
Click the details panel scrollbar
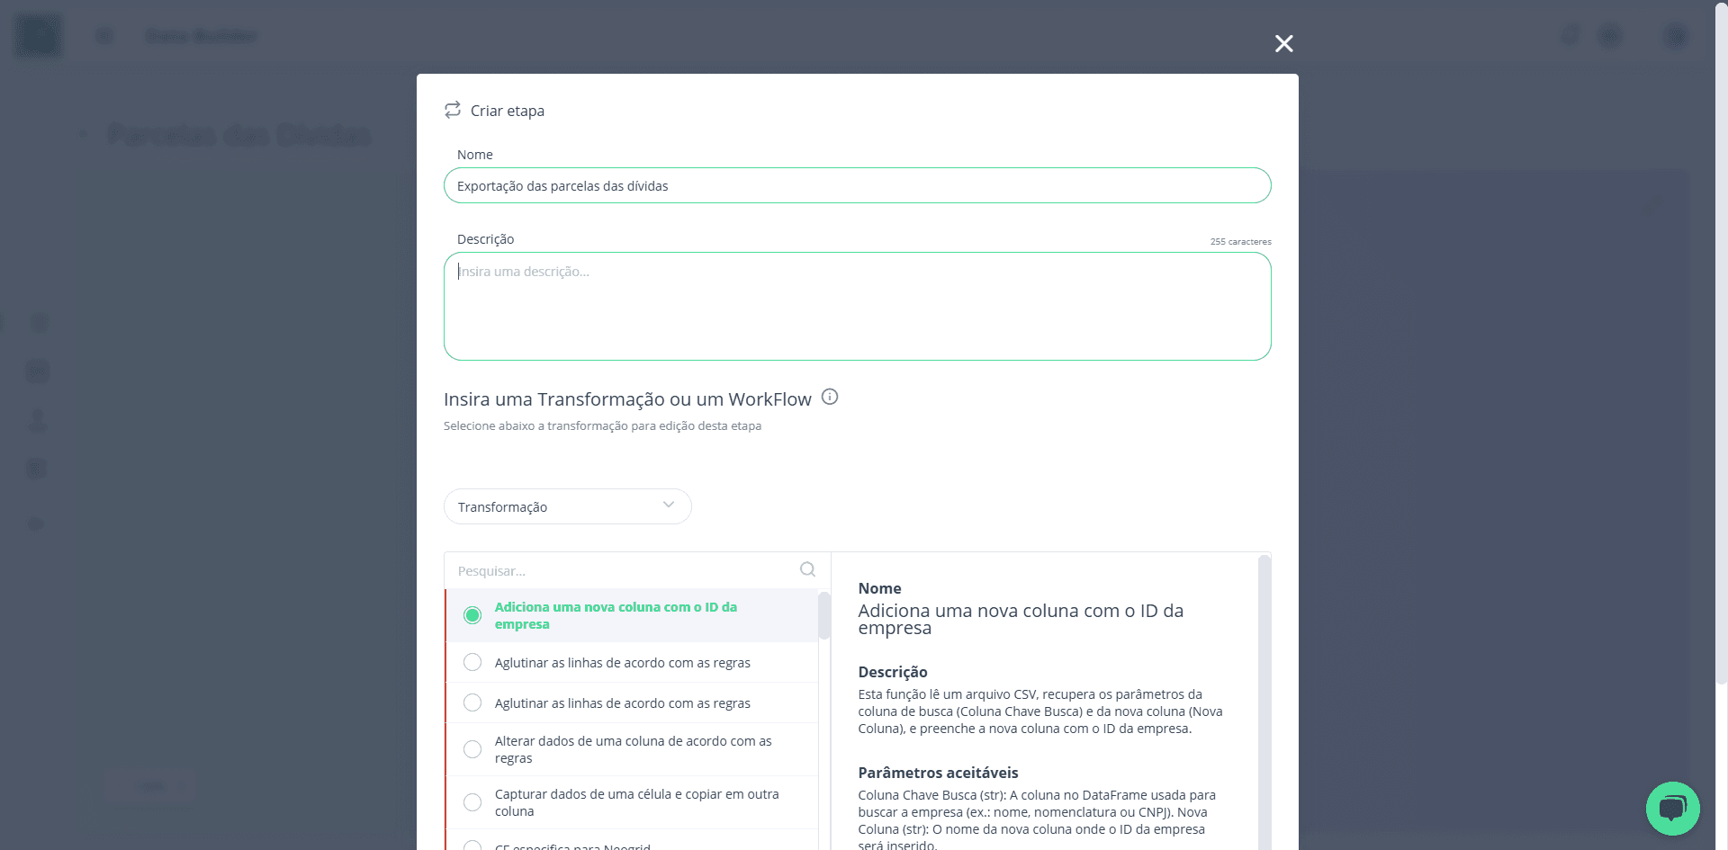click(x=1264, y=702)
